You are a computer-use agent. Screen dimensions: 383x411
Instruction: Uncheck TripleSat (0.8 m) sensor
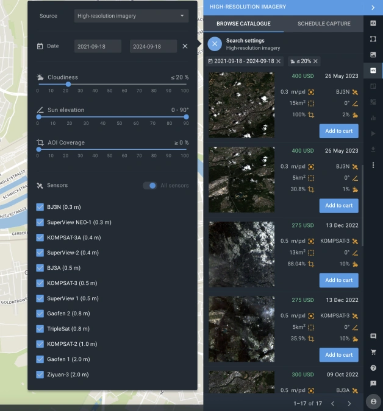[40, 329]
